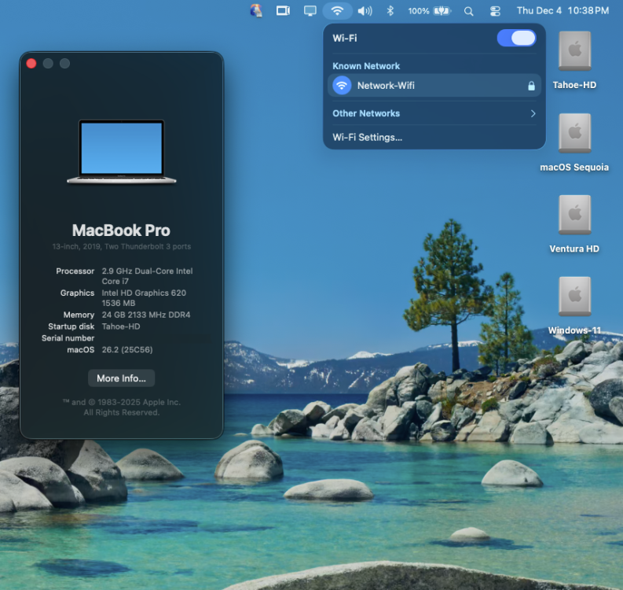
Task: Open Spotlight search magnifier icon
Action: coord(468,11)
